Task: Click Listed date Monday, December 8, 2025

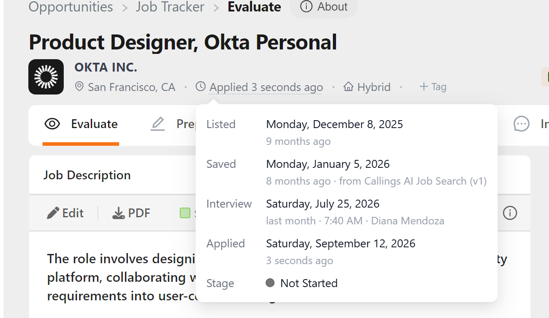Action: 334,124
